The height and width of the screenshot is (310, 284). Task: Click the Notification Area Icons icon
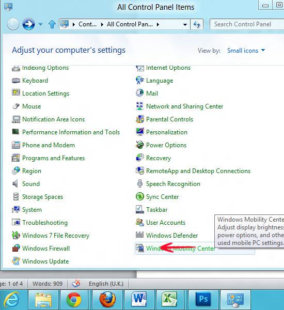point(16,119)
